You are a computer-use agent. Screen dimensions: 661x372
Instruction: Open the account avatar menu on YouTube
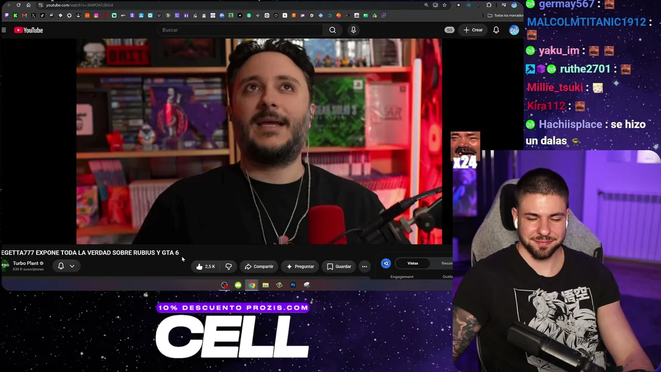pyautogui.click(x=514, y=30)
